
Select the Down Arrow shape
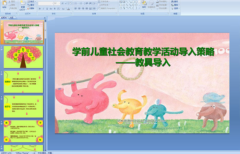click(136, 5)
